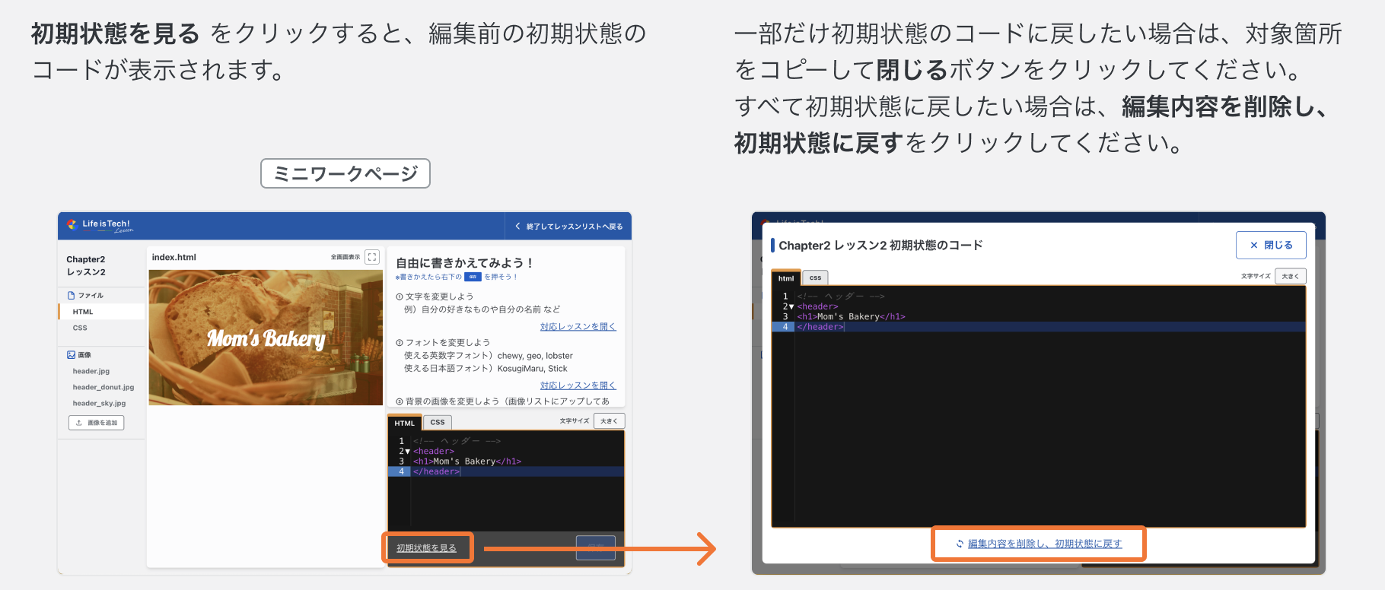Click the 初期状態のコード dialog title

tap(880, 245)
